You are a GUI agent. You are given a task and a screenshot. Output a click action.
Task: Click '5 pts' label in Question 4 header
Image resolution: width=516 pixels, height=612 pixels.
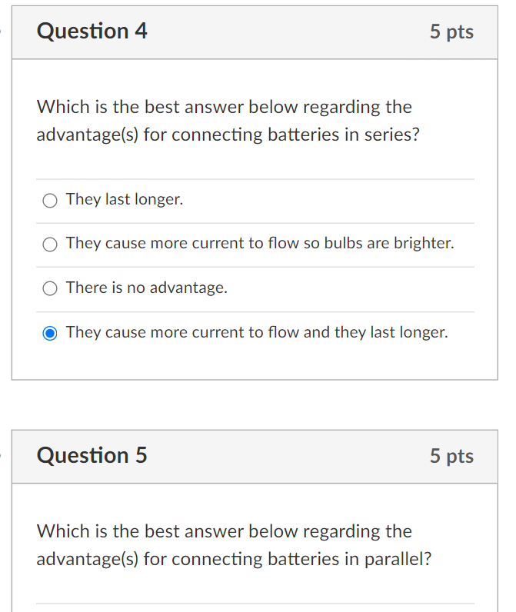coord(451,32)
